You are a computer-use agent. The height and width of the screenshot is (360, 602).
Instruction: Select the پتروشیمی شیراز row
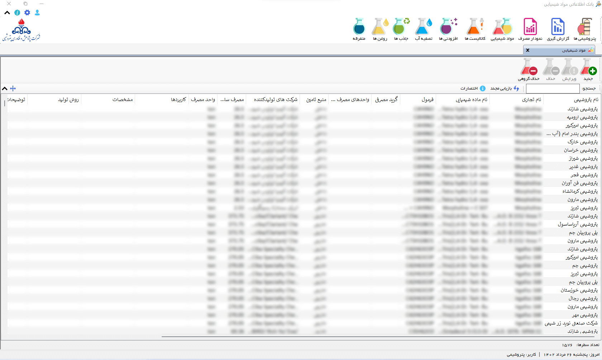(304, 158)
